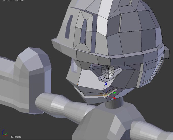
Task: Click the center pole vertex of the eye
Action: coord(108,69)
